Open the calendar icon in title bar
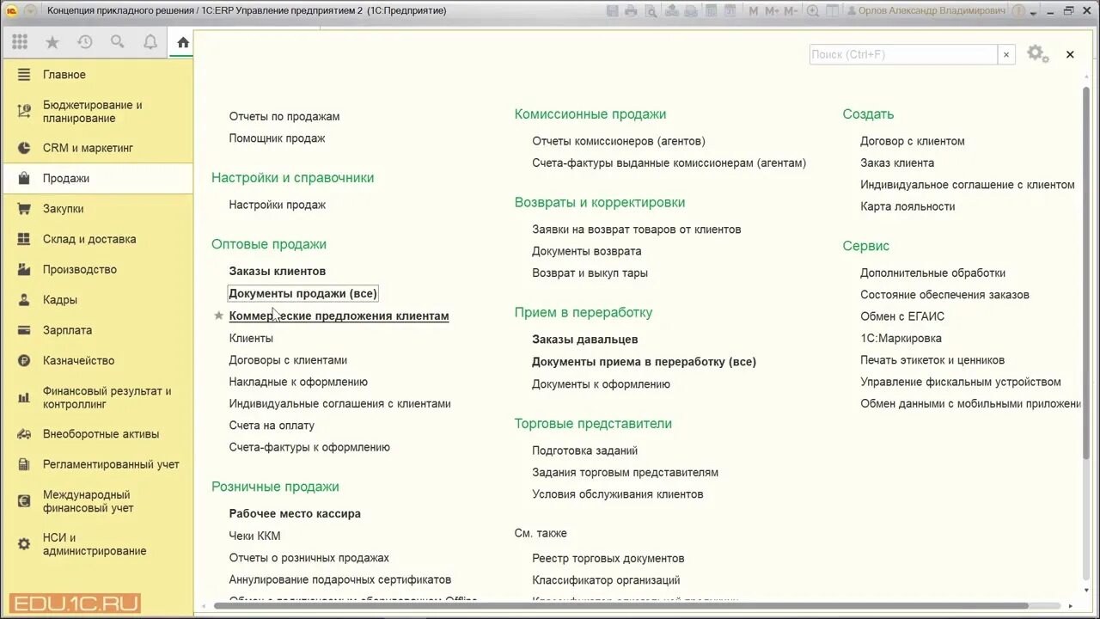Screen dimensions: 1100x619 (x=729, y=11)
